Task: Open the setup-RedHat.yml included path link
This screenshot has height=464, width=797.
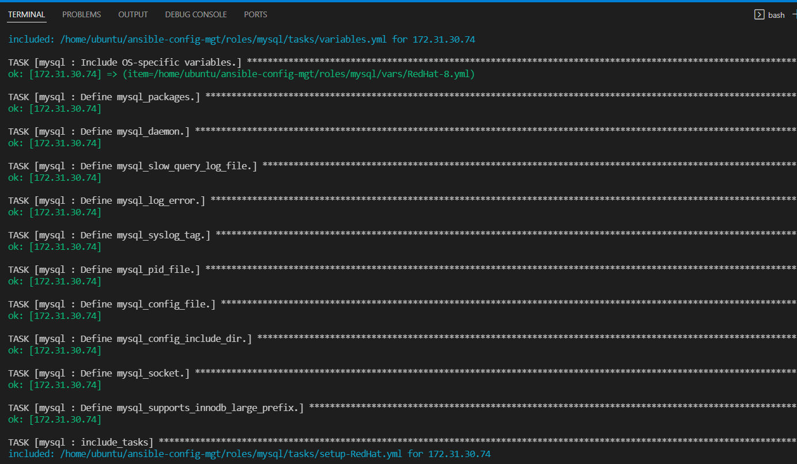Action: tap(231, 454)
